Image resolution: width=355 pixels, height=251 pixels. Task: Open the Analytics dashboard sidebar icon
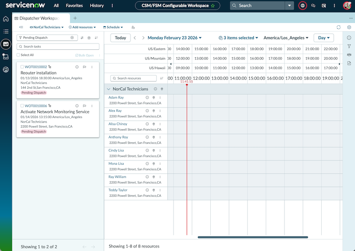point(6,69)
